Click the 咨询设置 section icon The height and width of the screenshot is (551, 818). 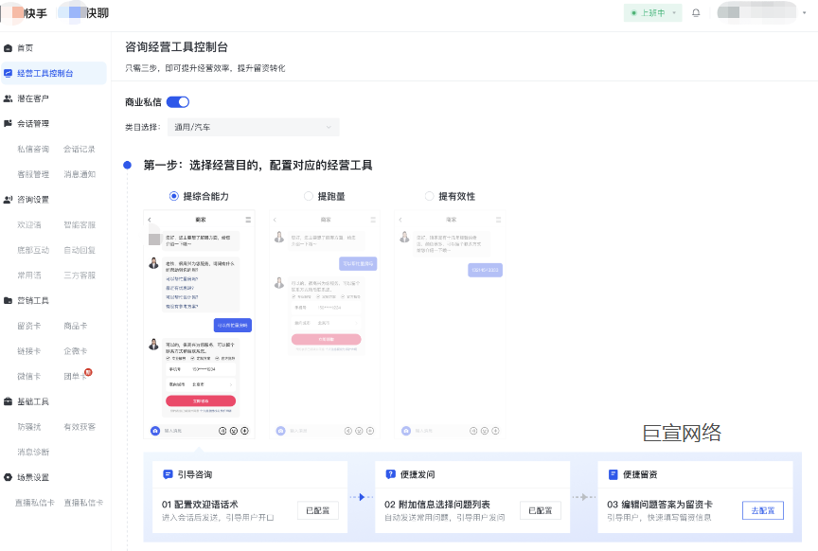pyautogui.click(x=9, y=198)
